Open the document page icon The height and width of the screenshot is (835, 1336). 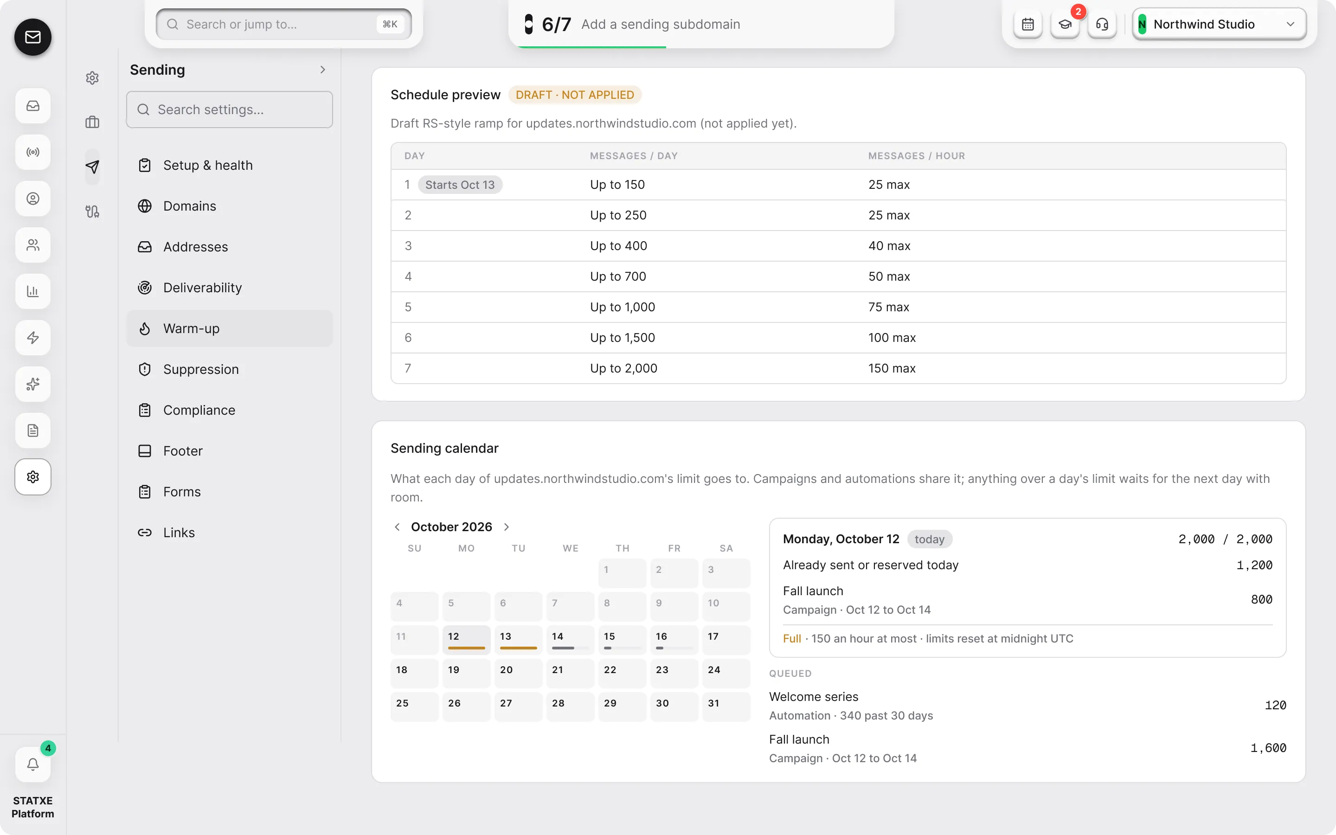[32, 431]
